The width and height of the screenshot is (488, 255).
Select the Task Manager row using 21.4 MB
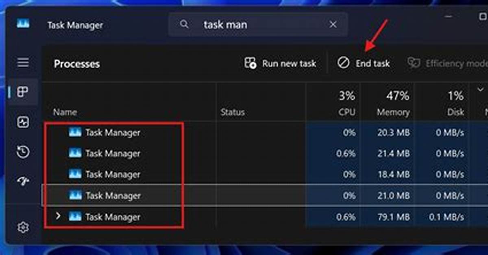tap(264, 153)
